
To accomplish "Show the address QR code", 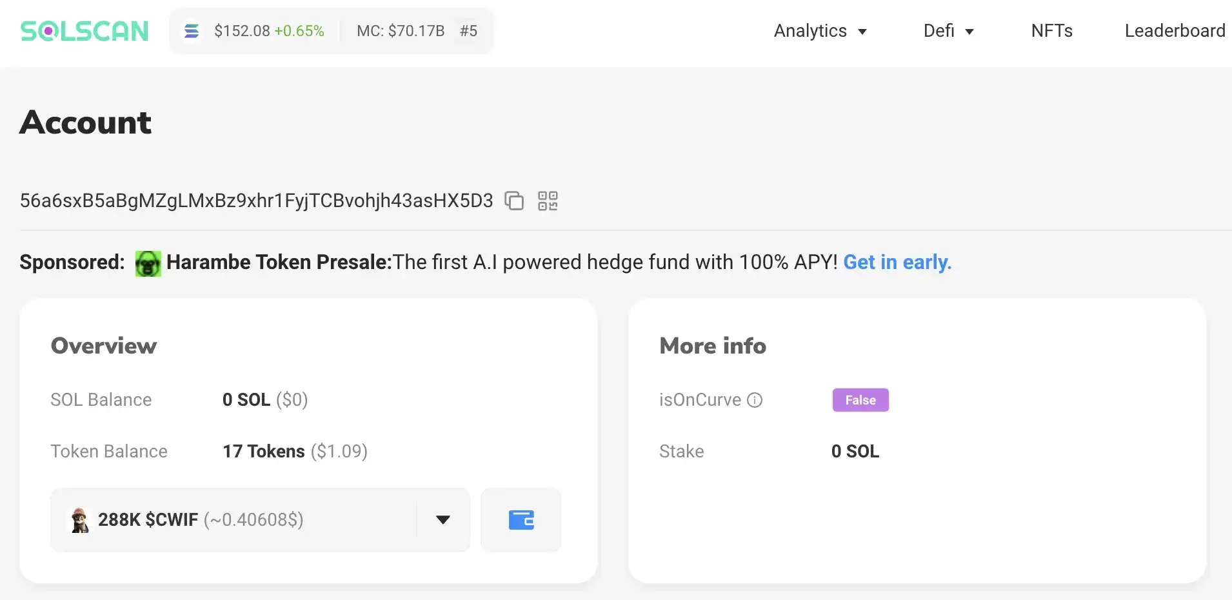I will (x=548, y=201).
